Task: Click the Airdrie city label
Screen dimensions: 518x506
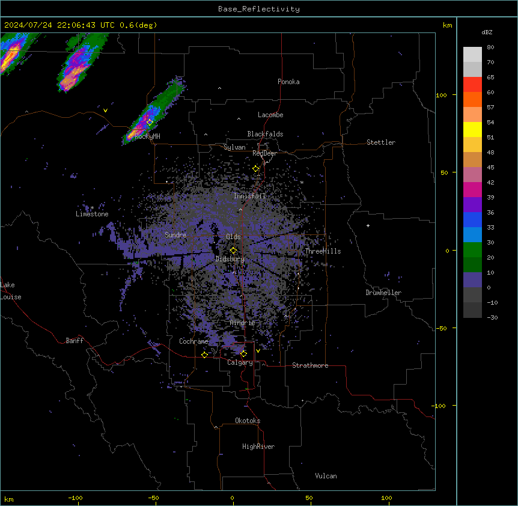Action: click(243, 323)
